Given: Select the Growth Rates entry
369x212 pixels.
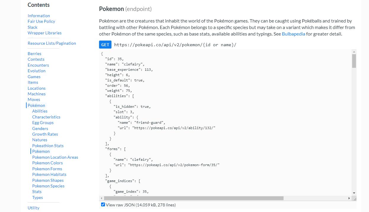Looking at the screenshot, I should coord(45,134).
